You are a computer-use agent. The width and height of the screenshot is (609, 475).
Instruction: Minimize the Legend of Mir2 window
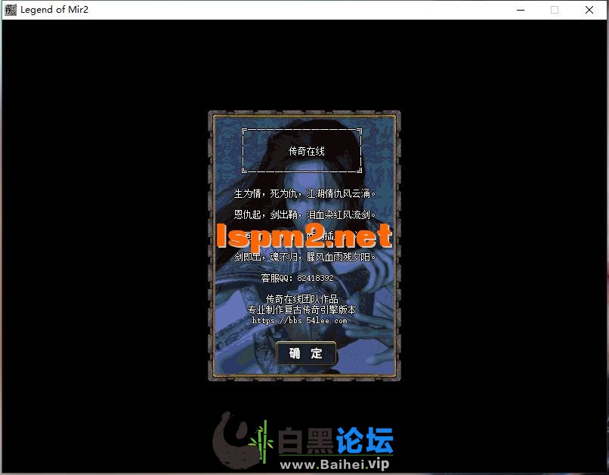click(521, 10)
